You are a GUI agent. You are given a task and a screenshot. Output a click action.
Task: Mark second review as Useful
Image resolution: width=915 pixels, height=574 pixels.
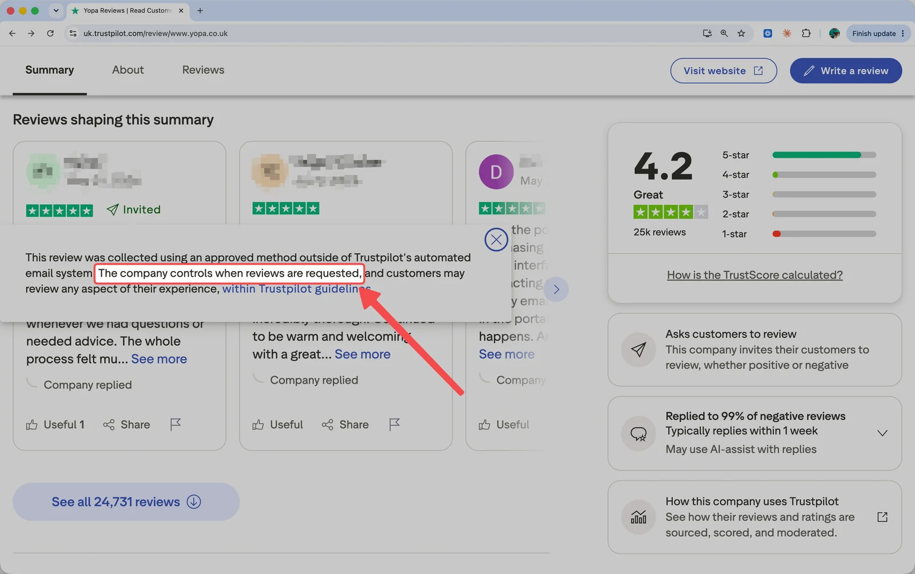[278, 424]
